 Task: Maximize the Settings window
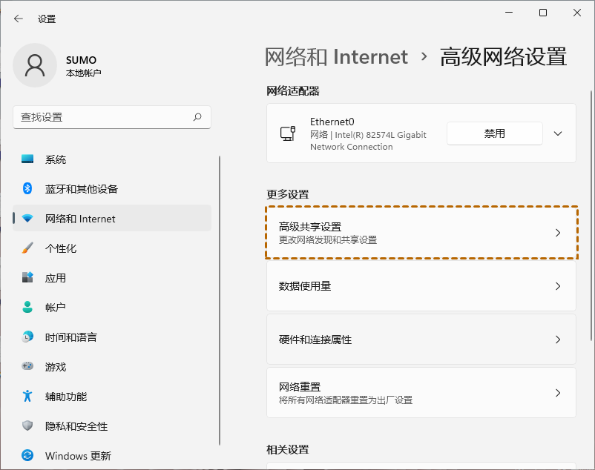pyautogui.click(x=543, y=13)
